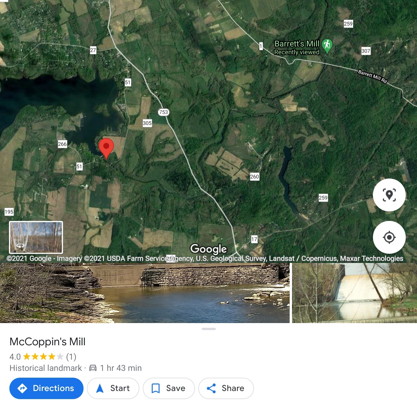Open the Street View preview thumbnail
This screenshot has height=408, width=417.
[36, 237]
